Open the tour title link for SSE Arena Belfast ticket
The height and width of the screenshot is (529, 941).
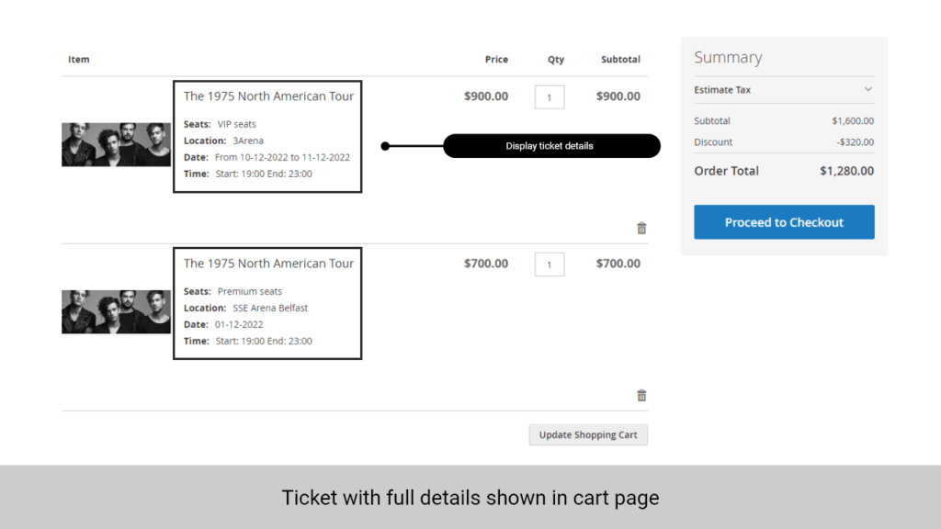pyautogui.click(x=268, y=263)
